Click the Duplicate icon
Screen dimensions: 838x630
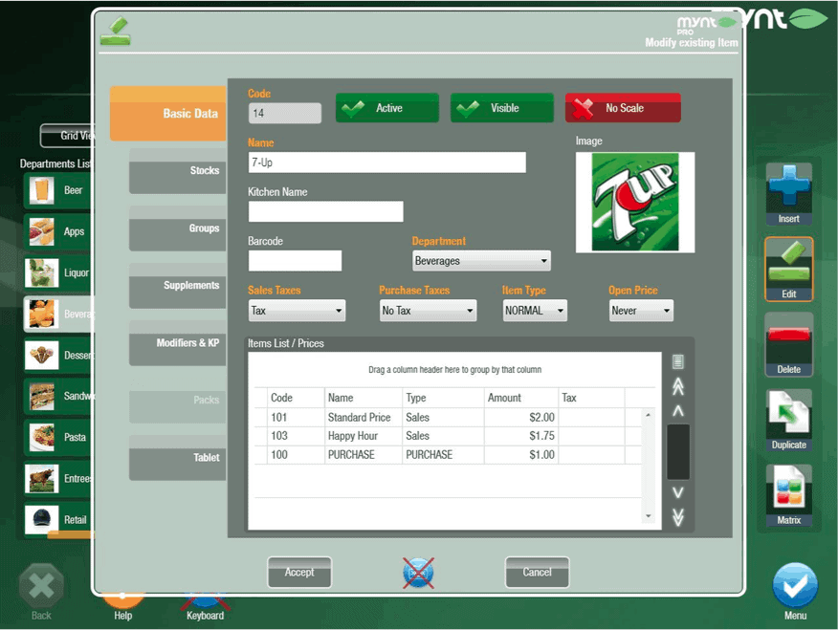pyautogui.click(x=789, y=421)
